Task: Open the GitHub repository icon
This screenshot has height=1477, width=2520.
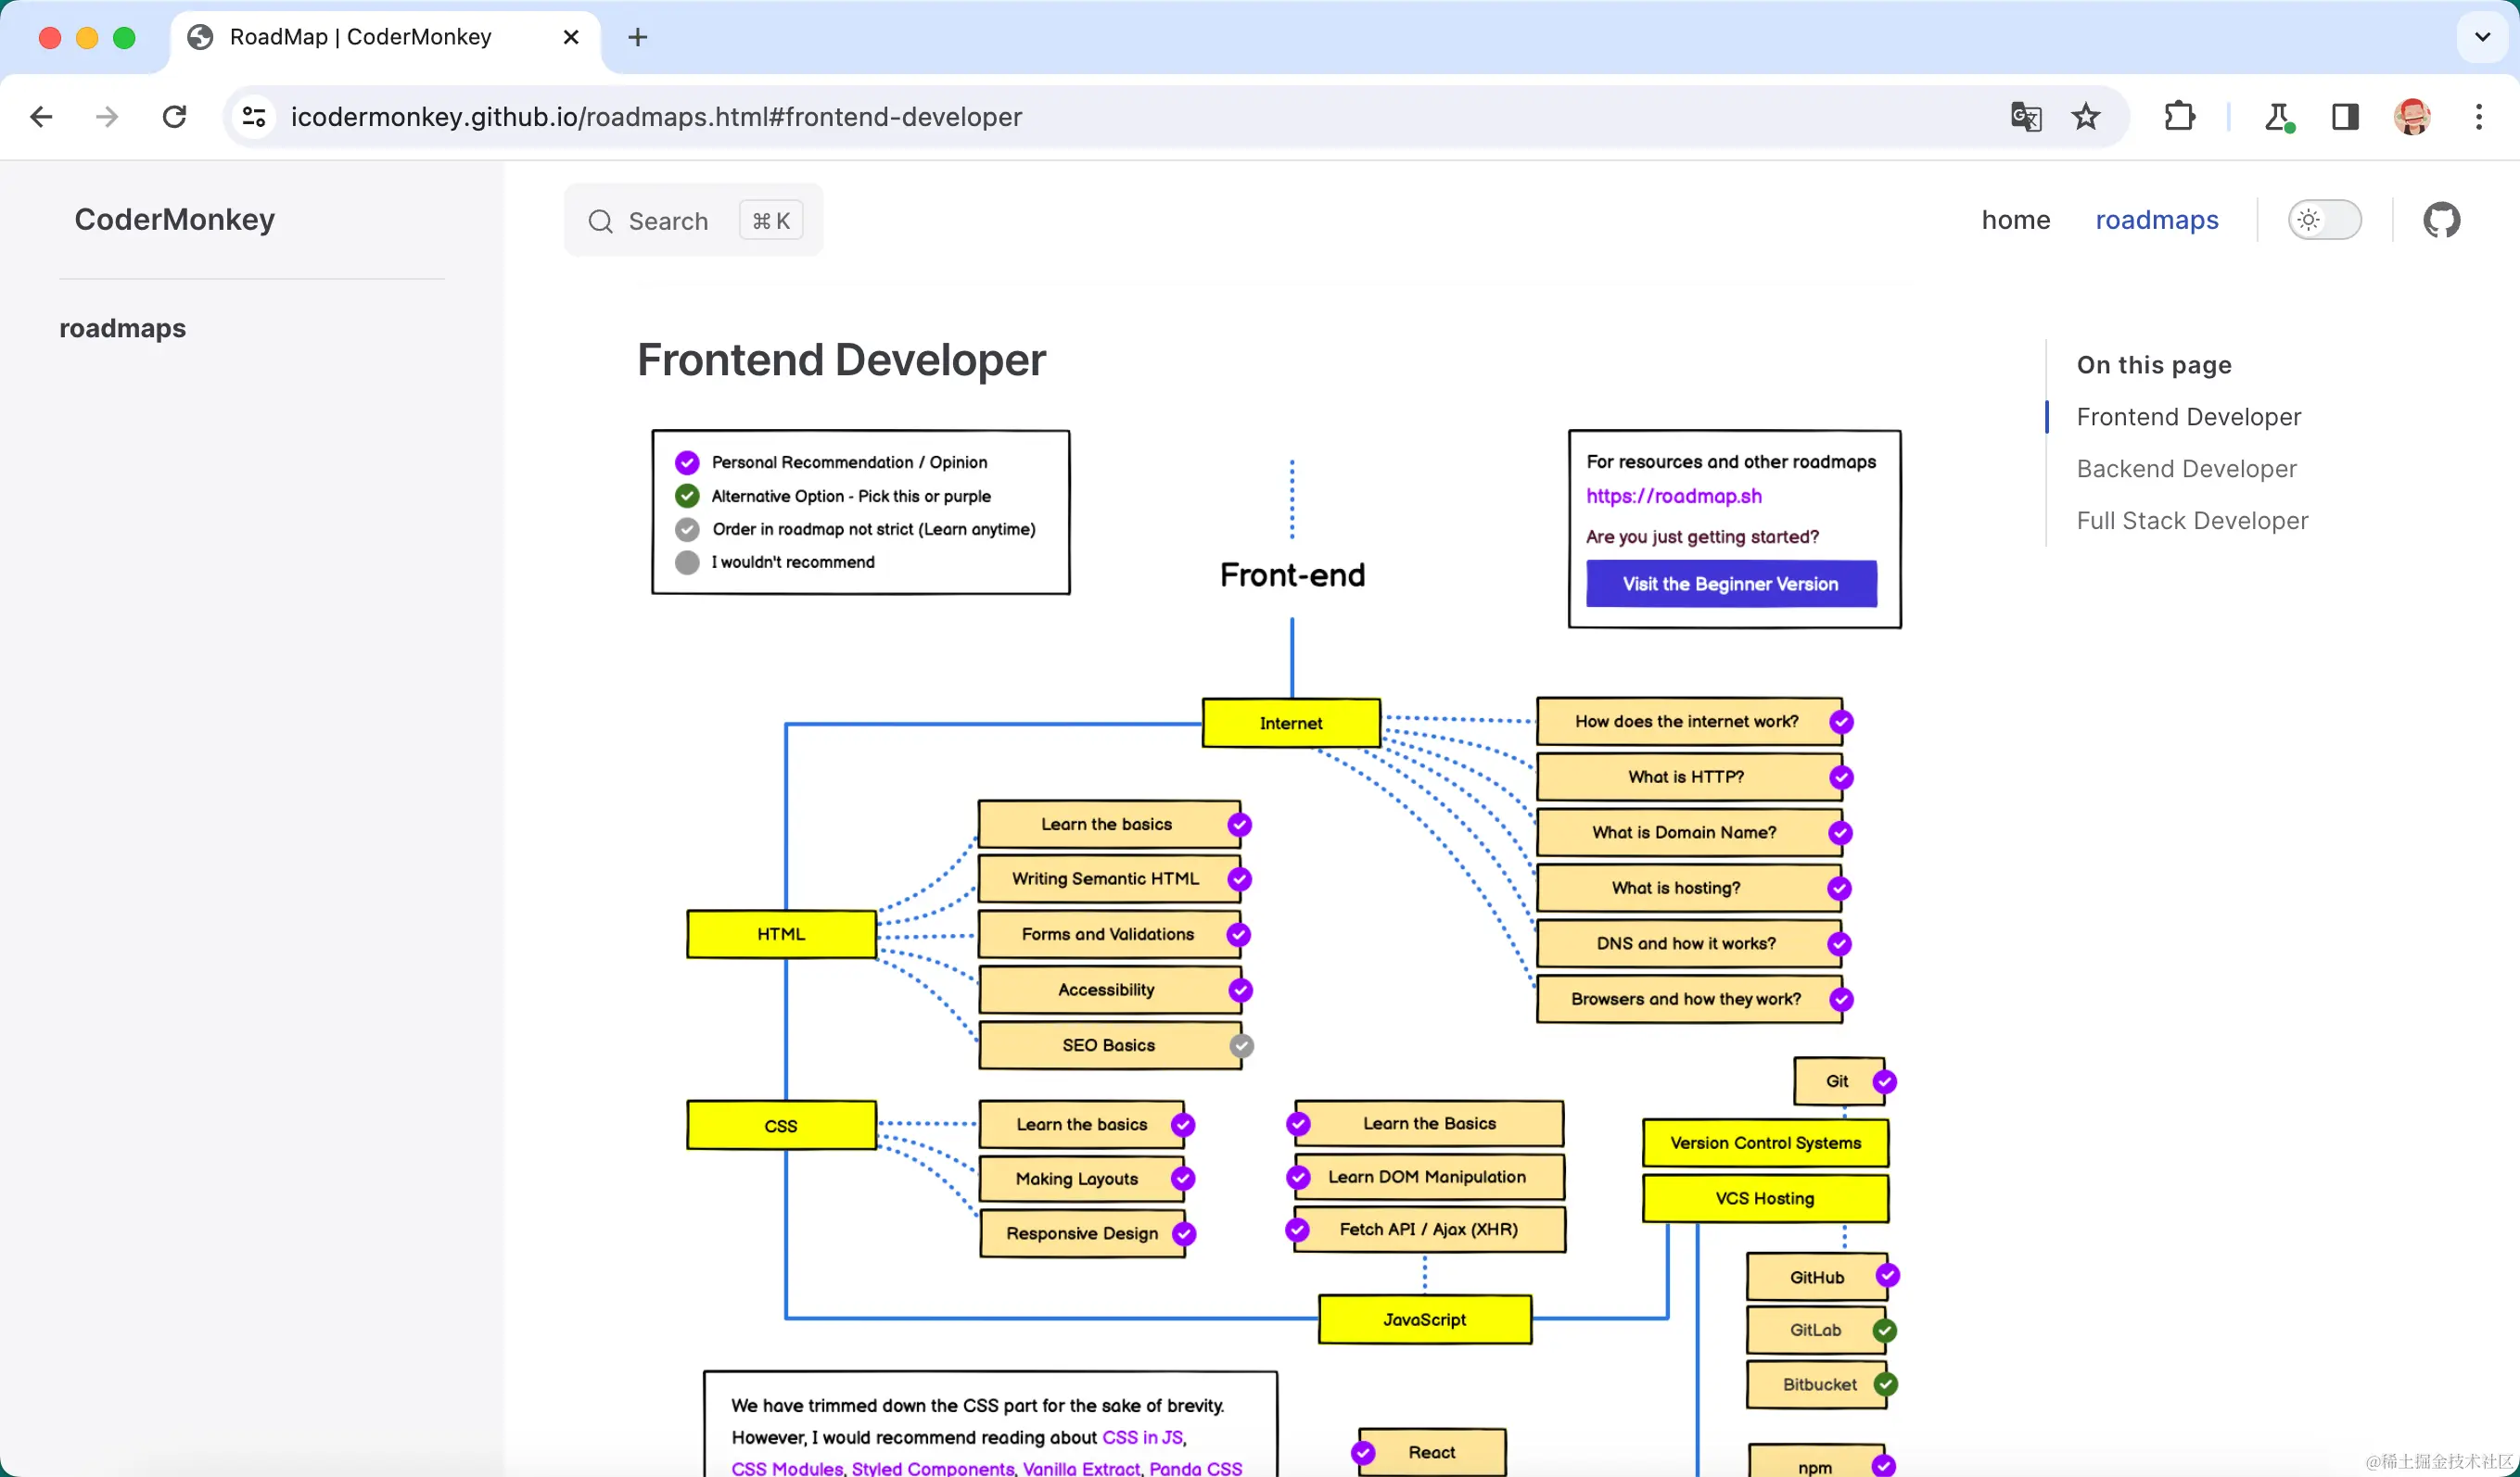Action: [2441, 220]
